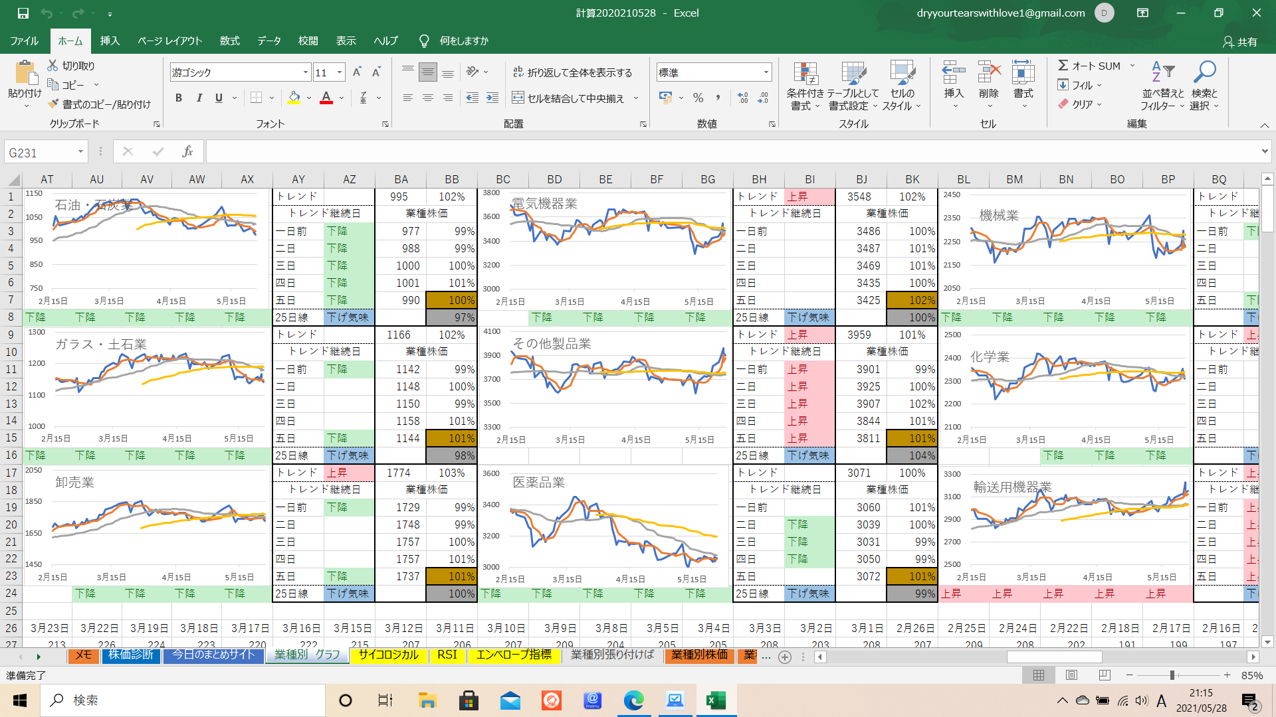This screenshot has width=1276, height=717.
Task: Click the AutoSum sigma icon
Action: point(1063,66)
